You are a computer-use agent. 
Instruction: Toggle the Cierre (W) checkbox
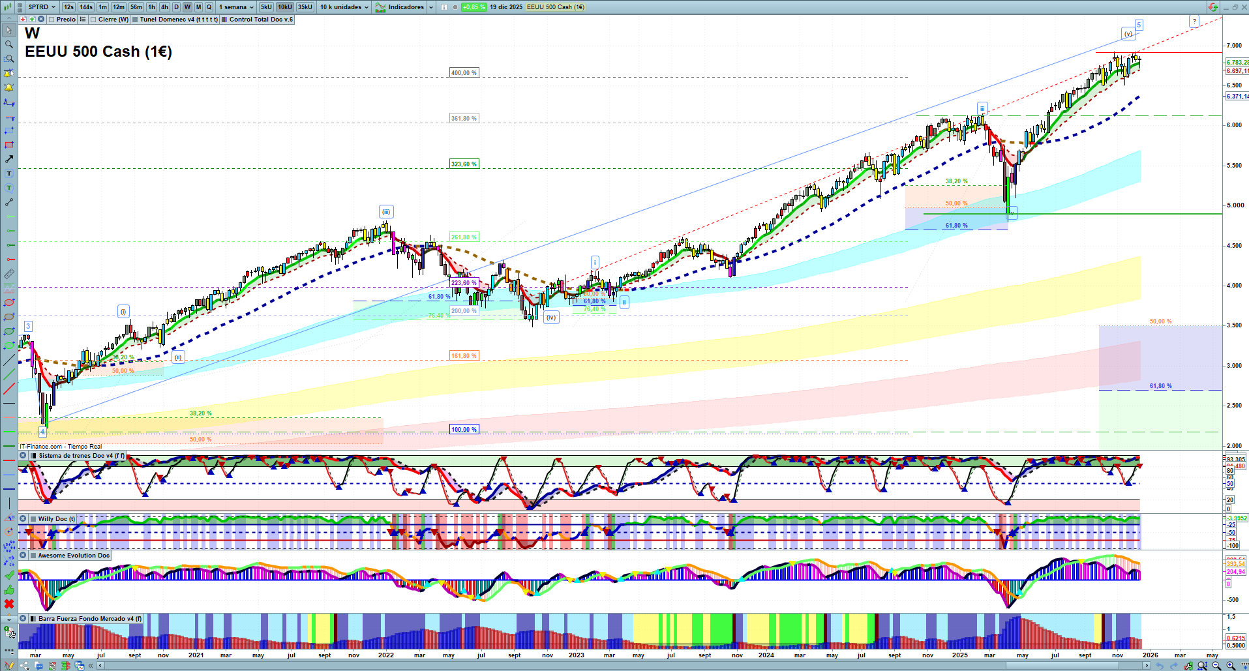94,20
